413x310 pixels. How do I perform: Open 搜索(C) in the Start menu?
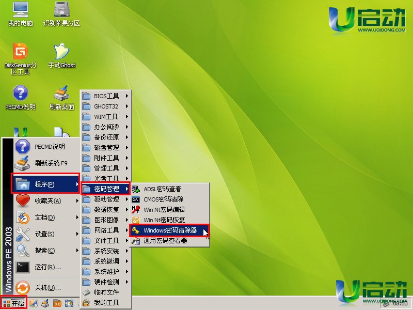point(46,251)
